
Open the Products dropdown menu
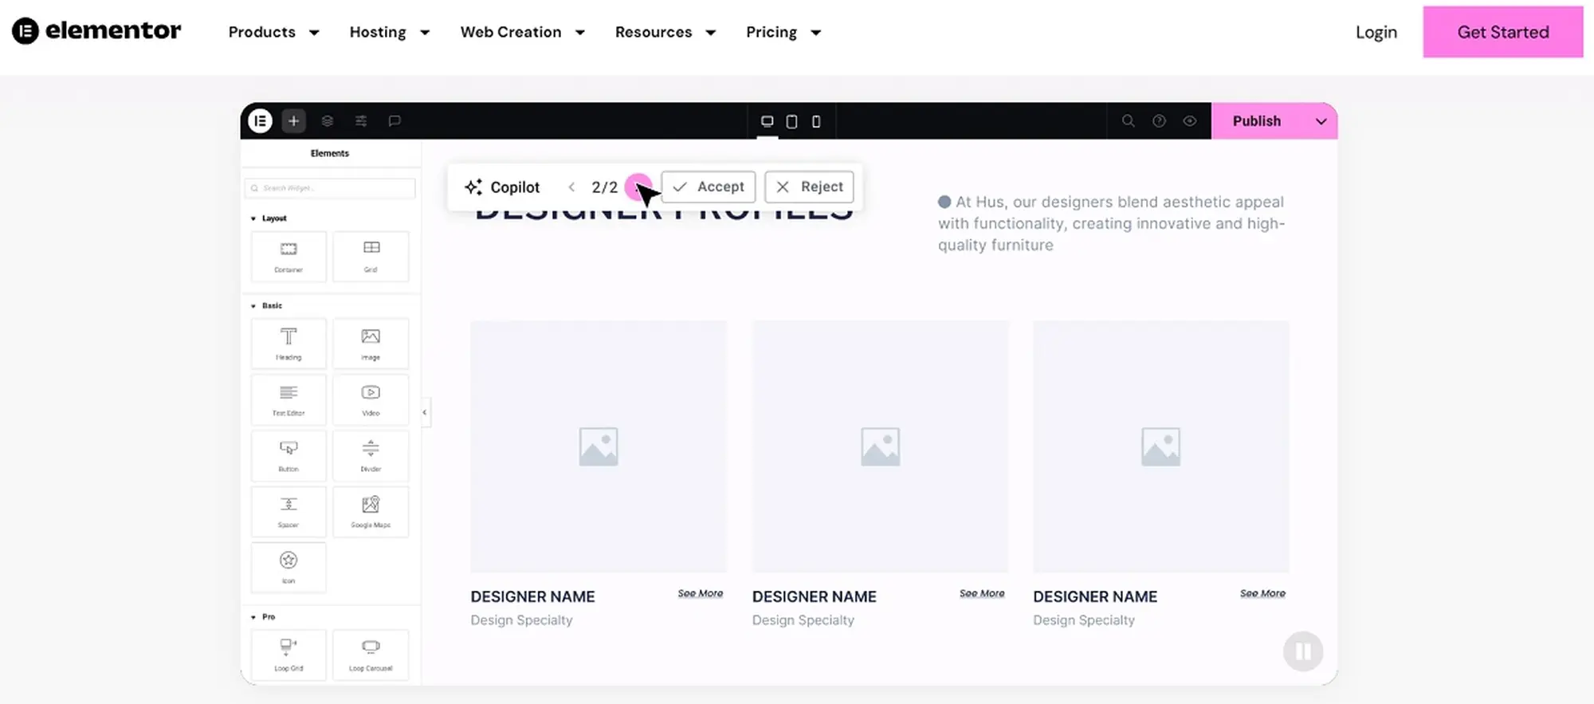click(x=273, y=32)
